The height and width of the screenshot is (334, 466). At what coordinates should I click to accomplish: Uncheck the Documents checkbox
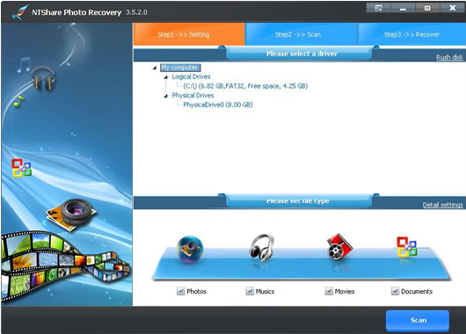pyautogui.click(x=395, y=291)
